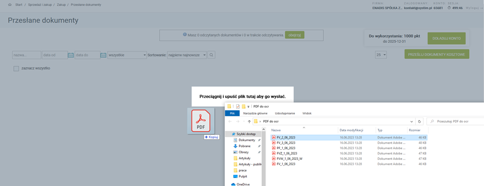This screenshot has width=484, height=186.
Task: Click the PDF icon of FV_1_06_2023
Action: coord(274,164)
